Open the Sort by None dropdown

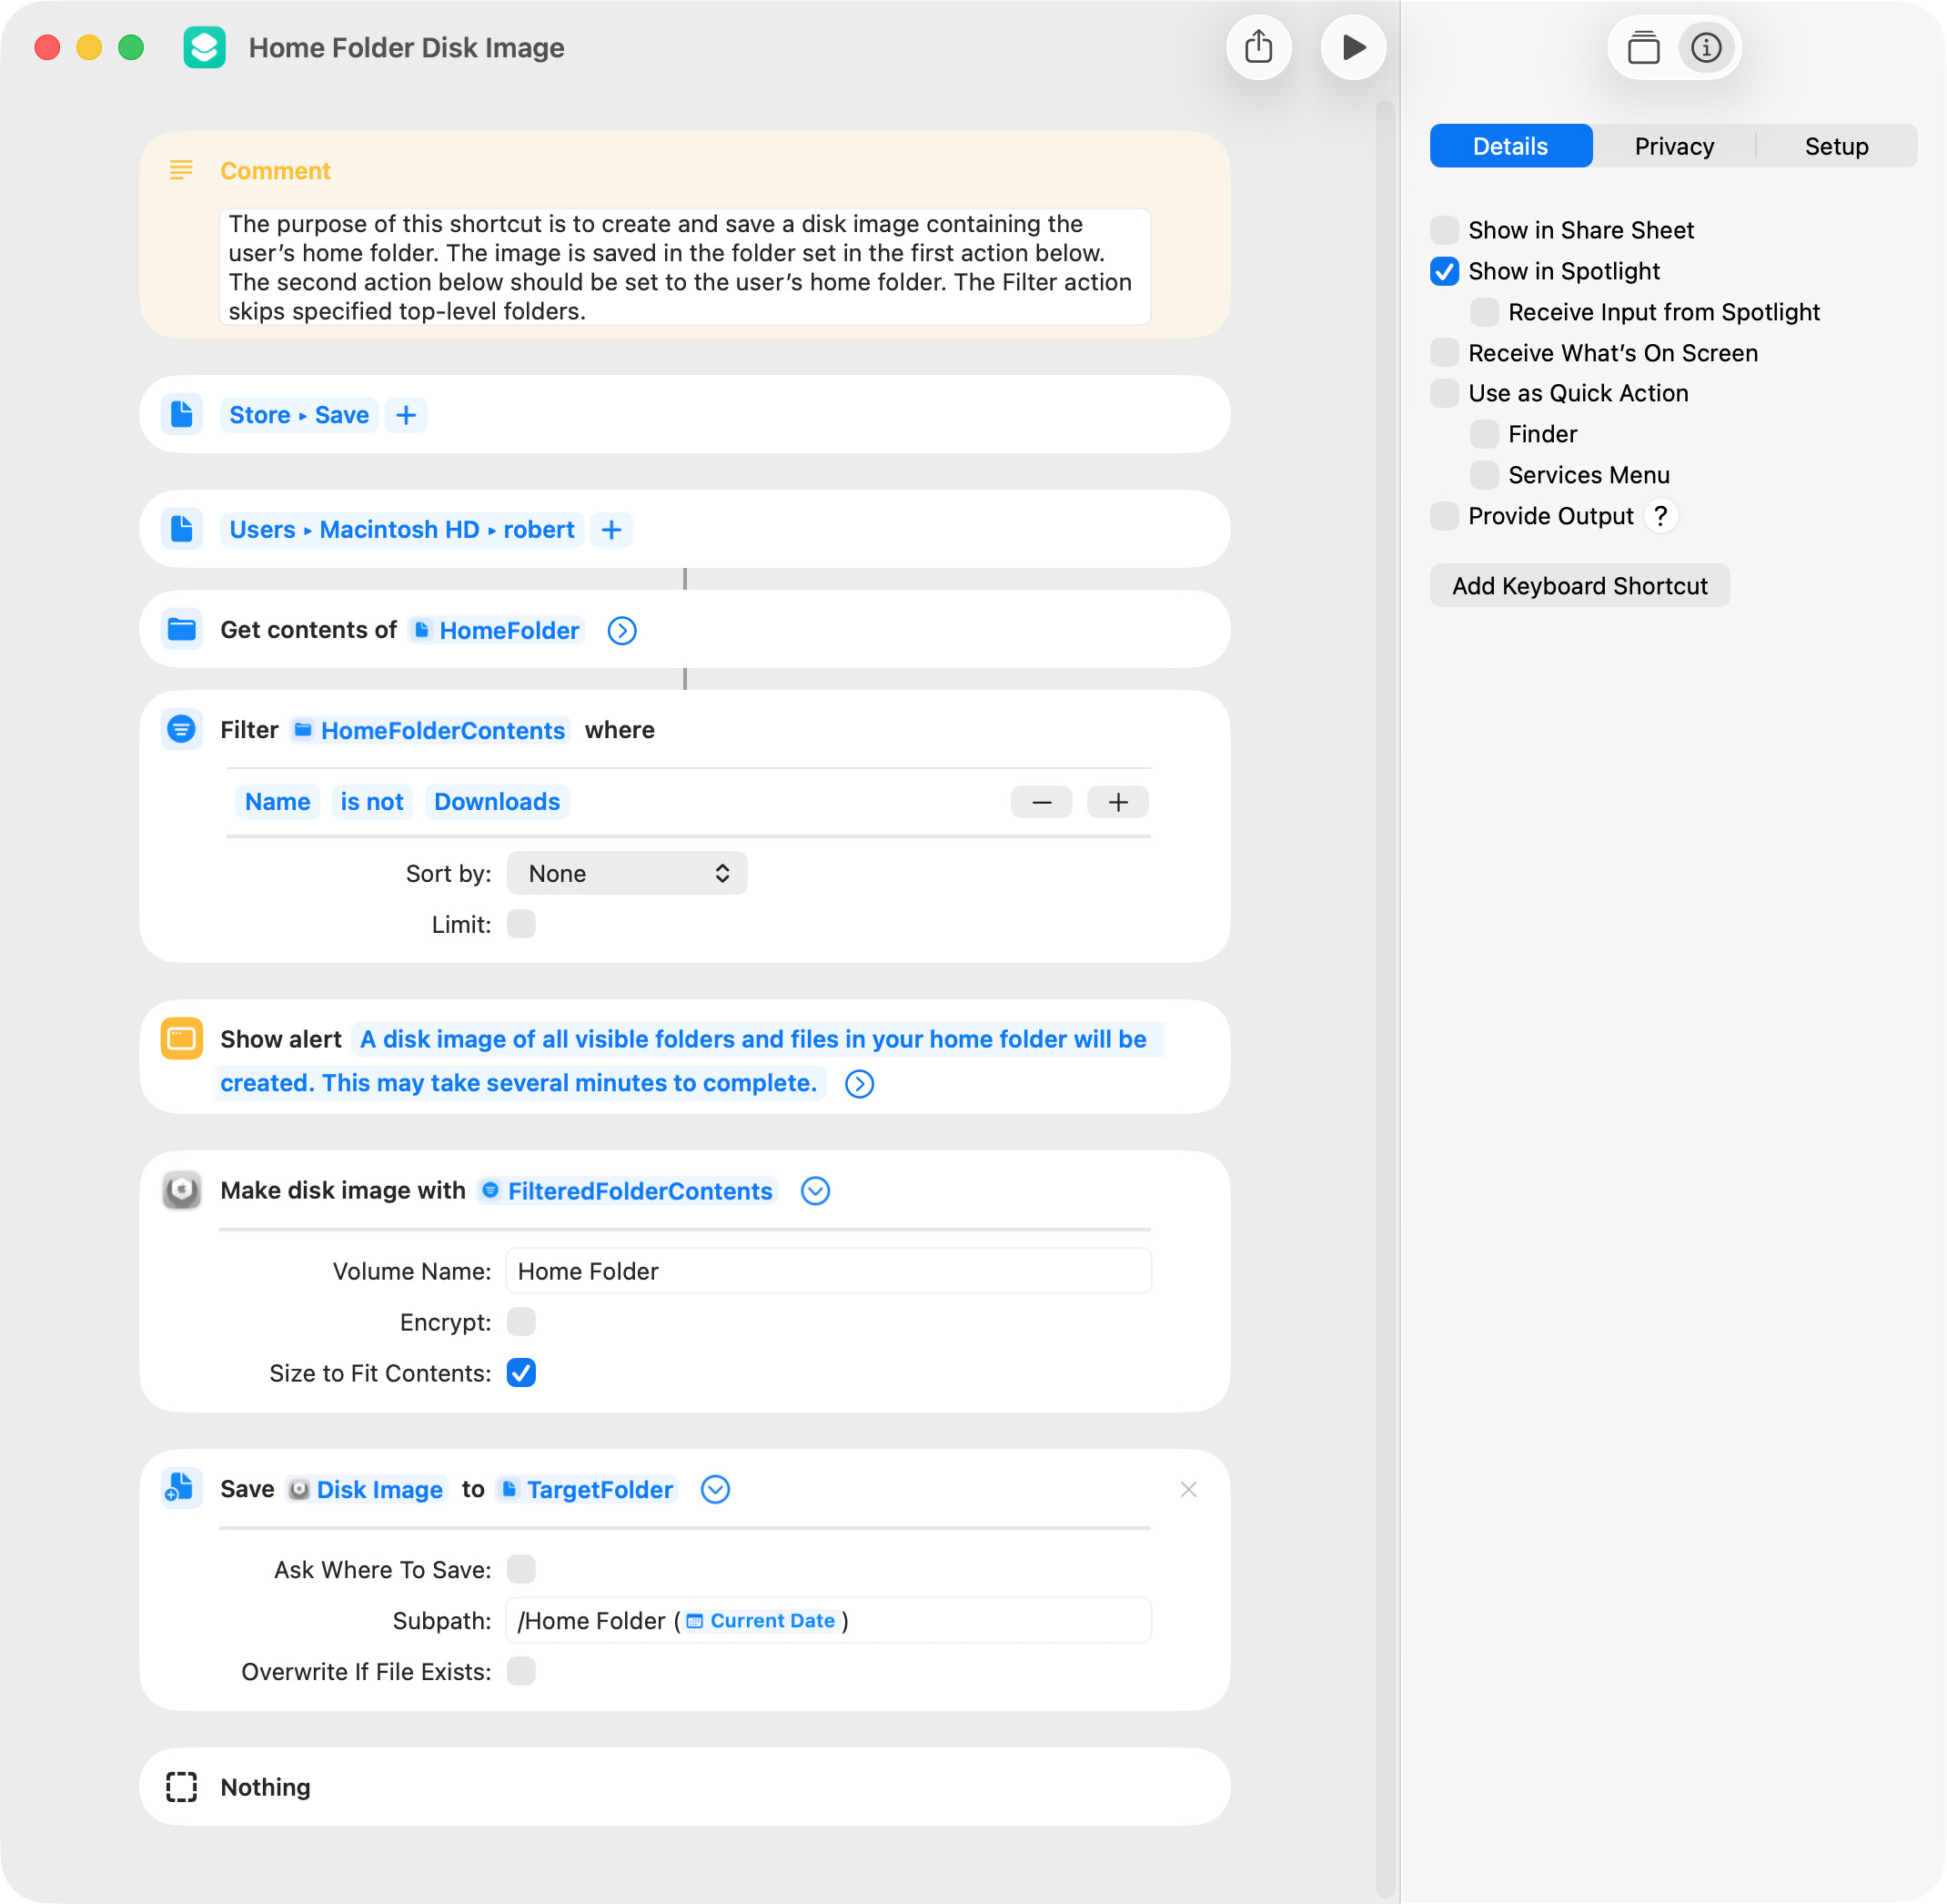pyautogui.click(x=627, y=874)
